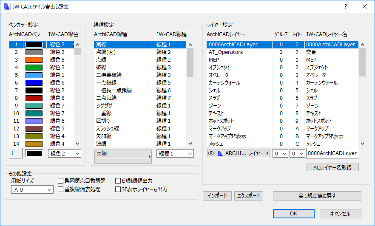Click the インポート button
Screen dimensions: 375x226
217,196
